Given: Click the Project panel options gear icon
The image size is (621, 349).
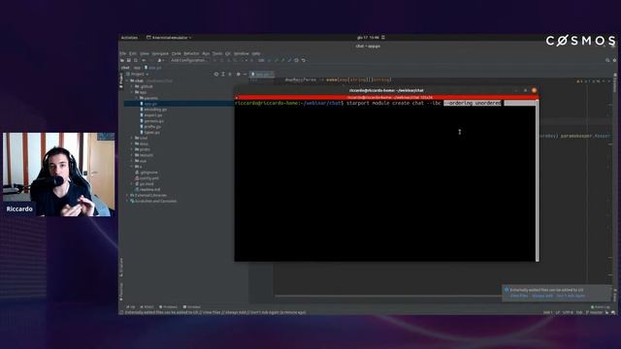Looking at the screenshot, I should click(238, 74).
